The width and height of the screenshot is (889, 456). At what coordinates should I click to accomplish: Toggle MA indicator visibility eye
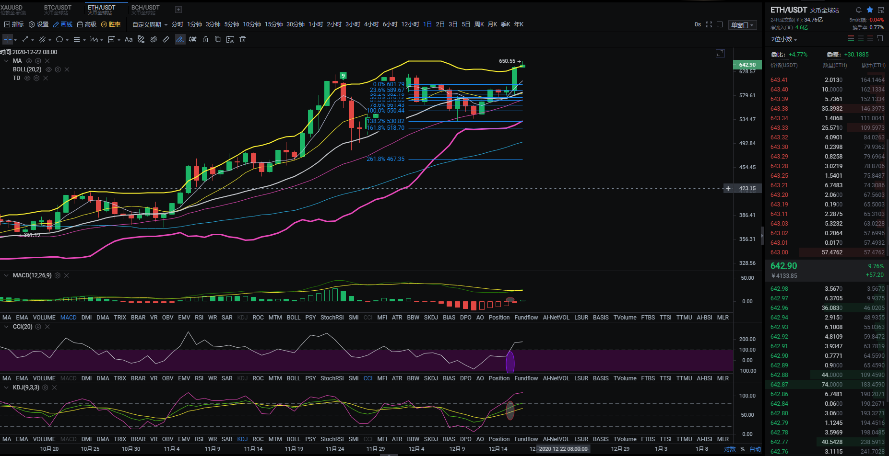pyautogui.click(x=29, y=61)
